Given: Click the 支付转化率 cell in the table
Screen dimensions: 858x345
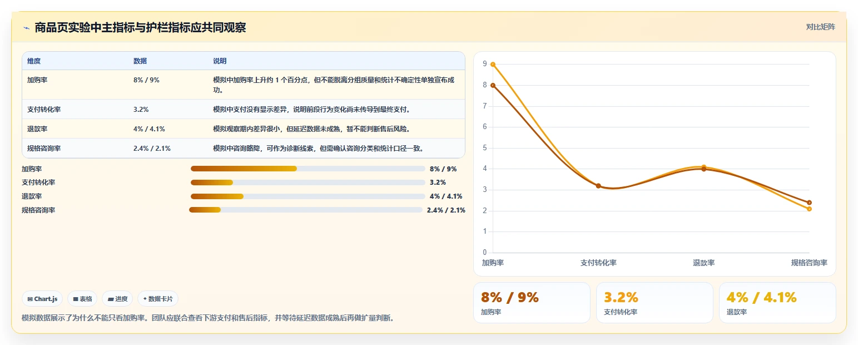Looking at the screenshot, I should (x=44, y=110).
